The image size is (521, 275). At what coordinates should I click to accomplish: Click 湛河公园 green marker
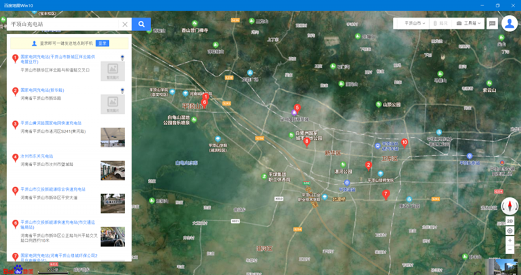pyautogui.click(x=343, y=165)
